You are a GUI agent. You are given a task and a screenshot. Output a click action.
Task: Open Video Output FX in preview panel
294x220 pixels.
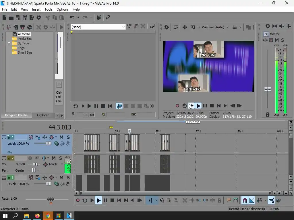pos(185,27)
